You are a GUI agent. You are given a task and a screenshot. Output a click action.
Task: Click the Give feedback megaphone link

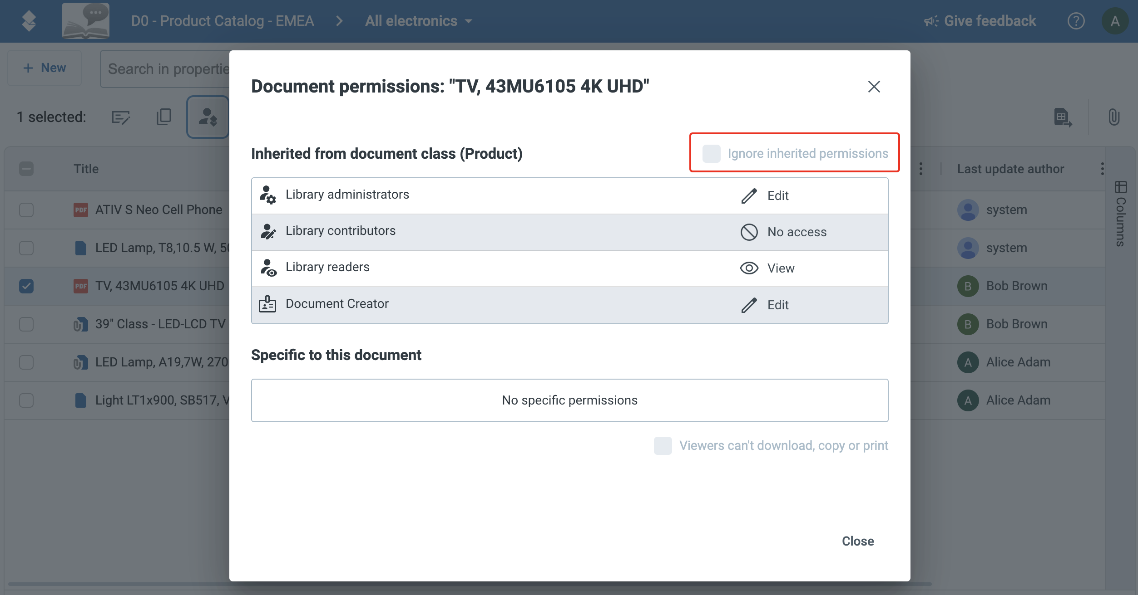(x=980, y=21)
